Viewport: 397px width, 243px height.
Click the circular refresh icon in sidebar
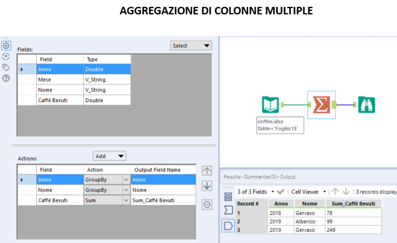coord(6,56)
